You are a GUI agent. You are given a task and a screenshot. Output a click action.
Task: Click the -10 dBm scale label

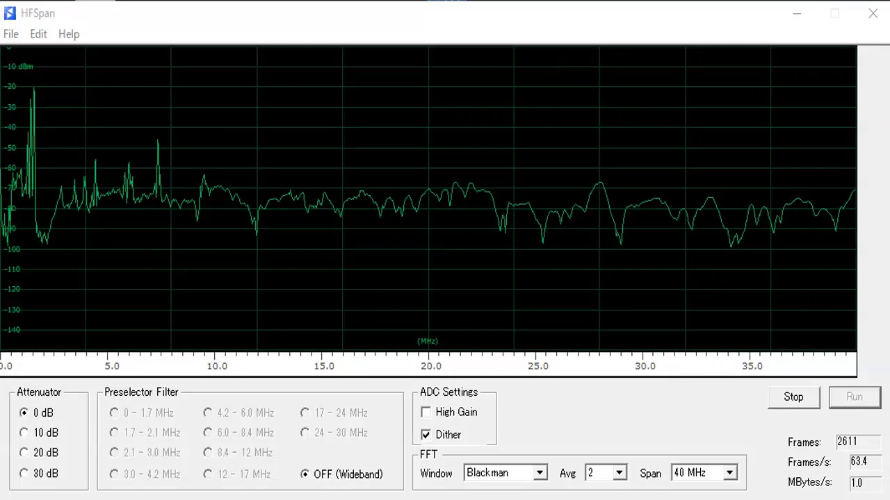click(x=18, y=67)
